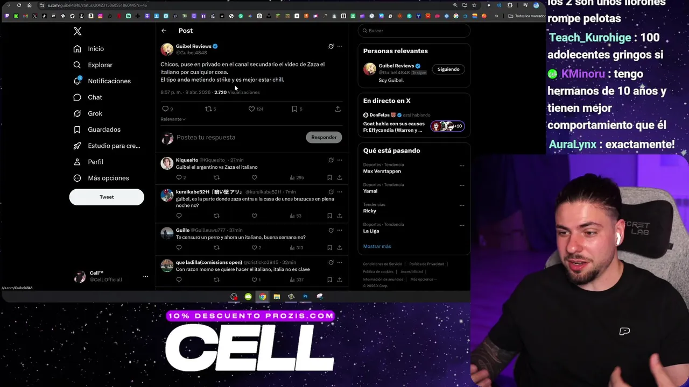
Task: Open Inicio in the sidebar
Action: (x=89, y=49)
